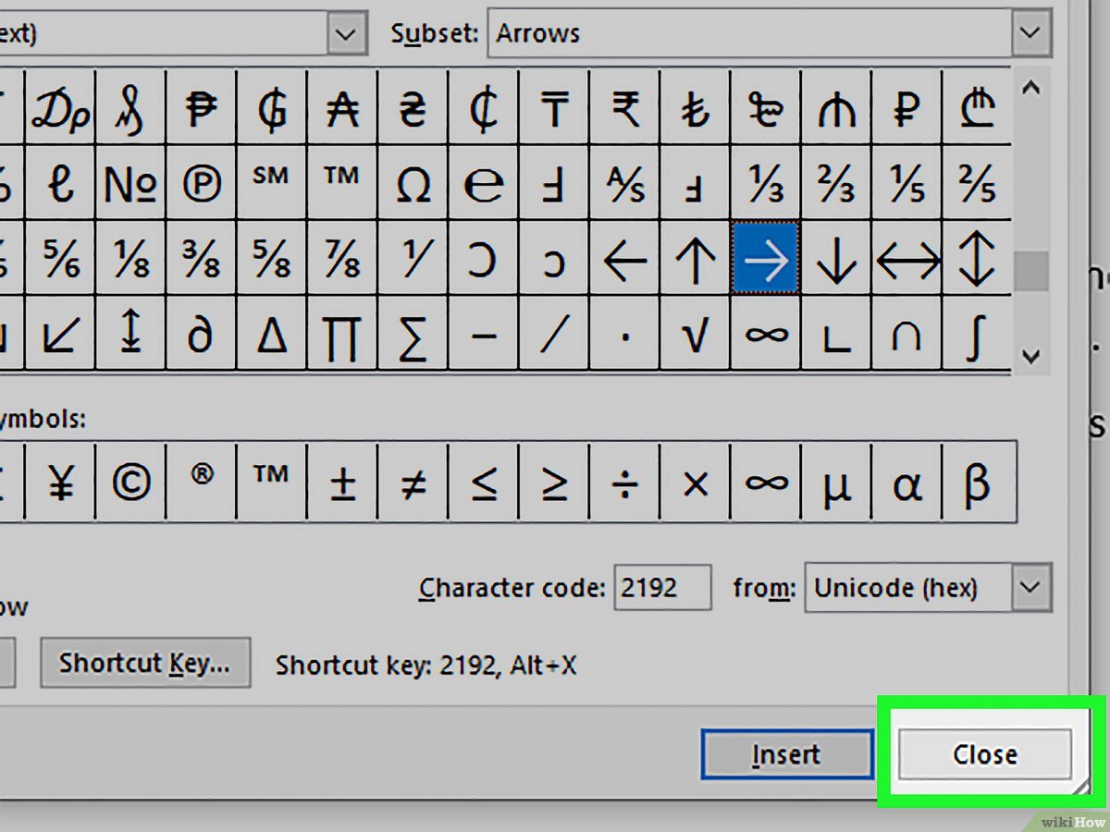Pick the up arrow symbol
Image resolution: width=1110 pixels, height=832 pixels.
(x=695, y=260)
